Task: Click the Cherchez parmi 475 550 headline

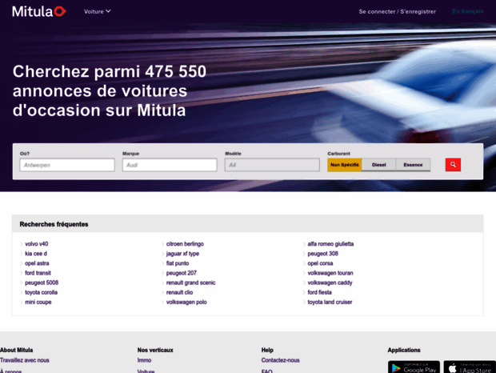Action: (x=110, y=90)
